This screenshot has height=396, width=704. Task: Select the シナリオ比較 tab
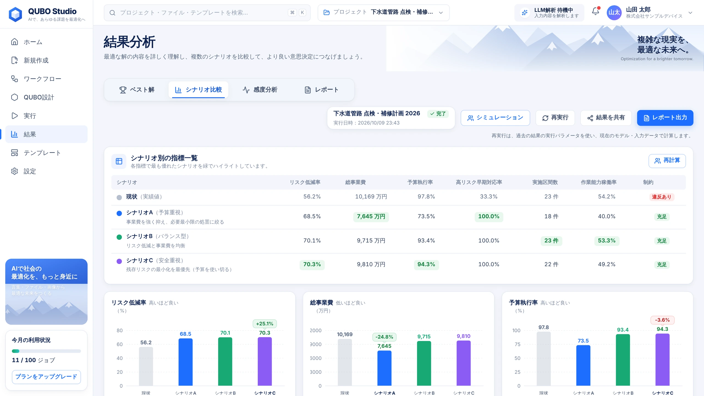tap(198, 90)
